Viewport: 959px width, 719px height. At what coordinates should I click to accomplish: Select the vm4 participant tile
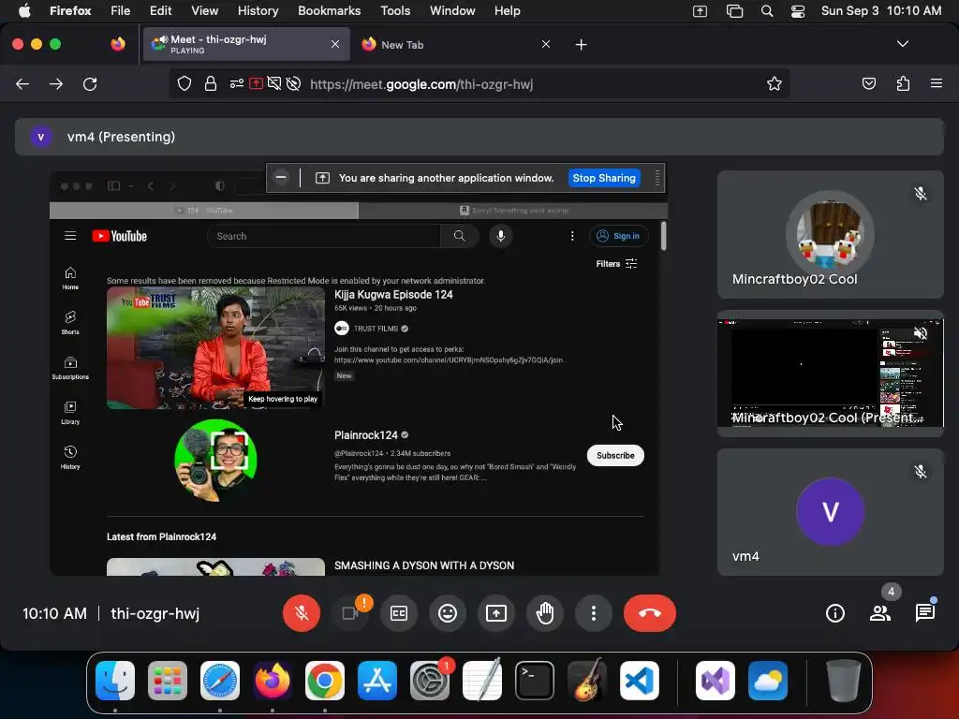tap(830, 512)
